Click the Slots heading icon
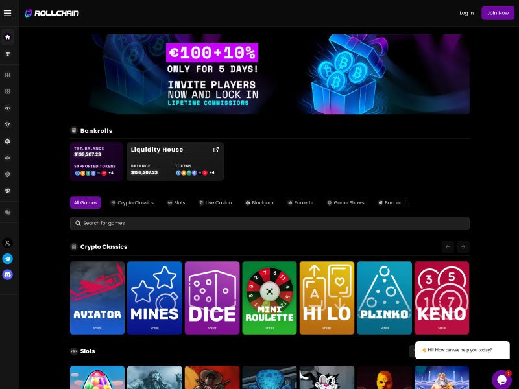 pyautogui.click(x=74, y=351)
